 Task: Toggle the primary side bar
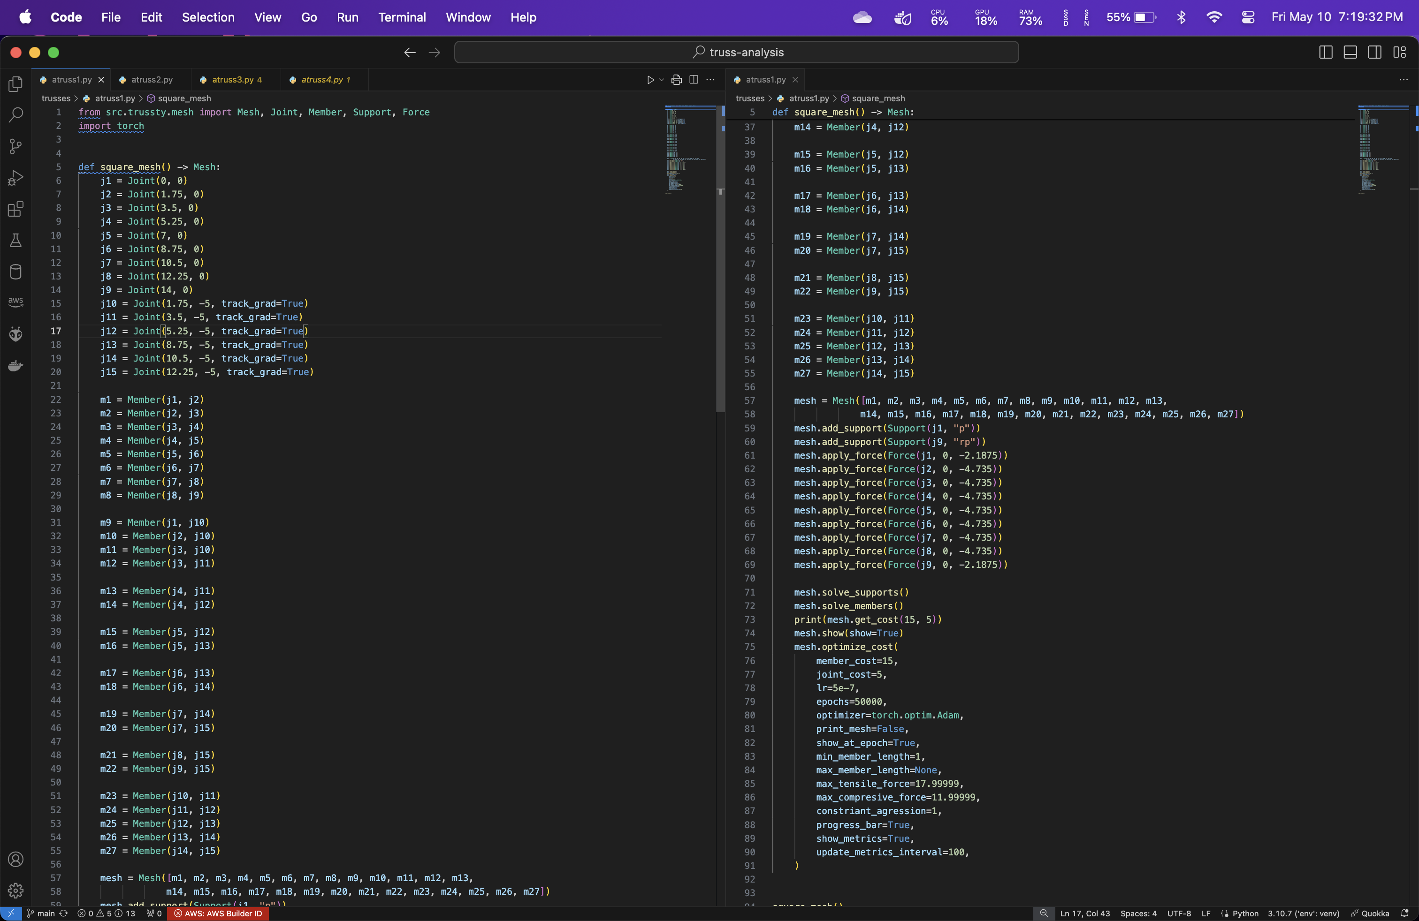coord(1326,53)
